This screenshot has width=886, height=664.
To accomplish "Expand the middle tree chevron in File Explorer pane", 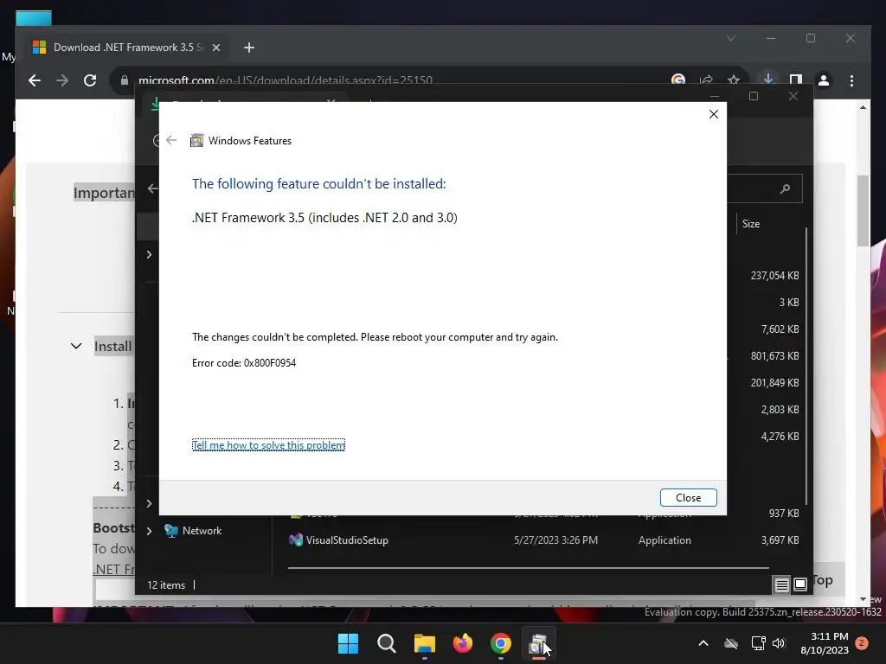I will point(149,255).
